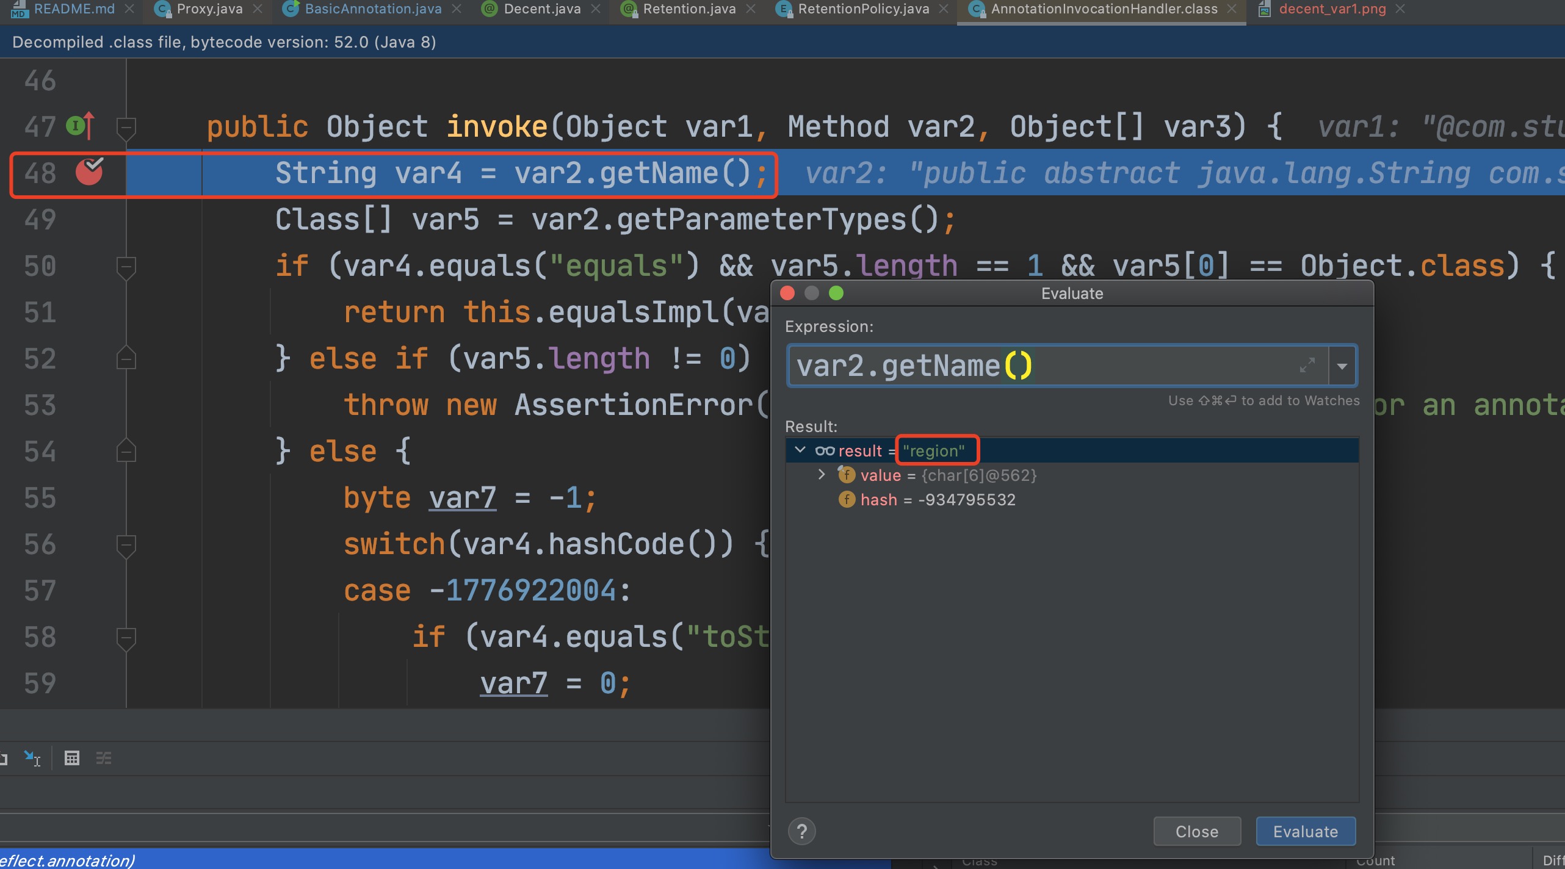Toggle the fold marker on line 52
This screenshot has width=1565, height=869.
pos(126,358)
